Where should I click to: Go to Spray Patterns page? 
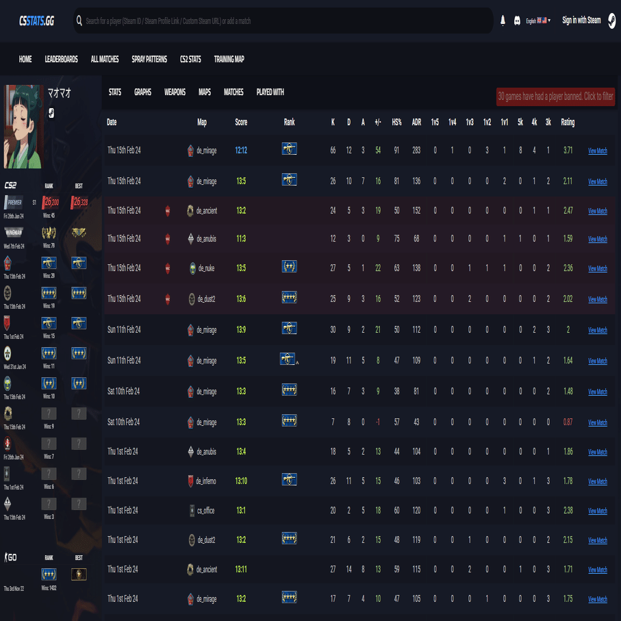point(149,59)
